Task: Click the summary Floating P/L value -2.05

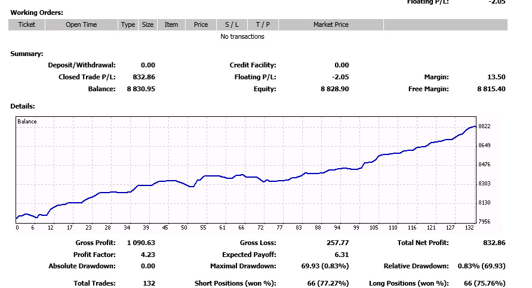Action: point(340,77)
